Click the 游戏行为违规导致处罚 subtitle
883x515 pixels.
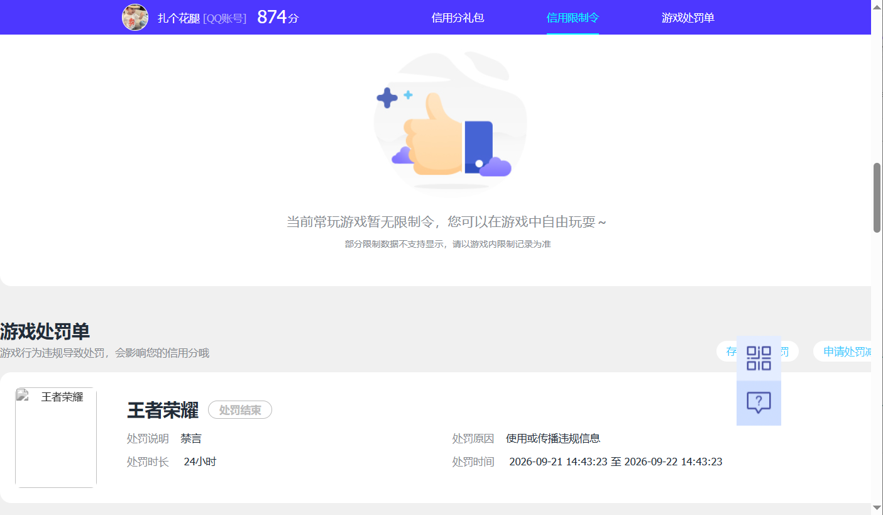pos(104,353)
